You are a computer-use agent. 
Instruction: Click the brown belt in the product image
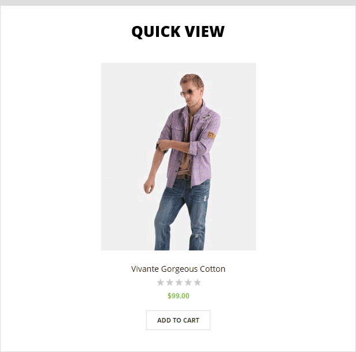(x=183, y=177)
